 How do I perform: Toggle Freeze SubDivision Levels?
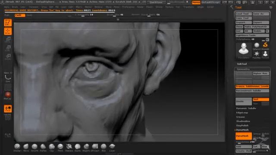(252, 87)
